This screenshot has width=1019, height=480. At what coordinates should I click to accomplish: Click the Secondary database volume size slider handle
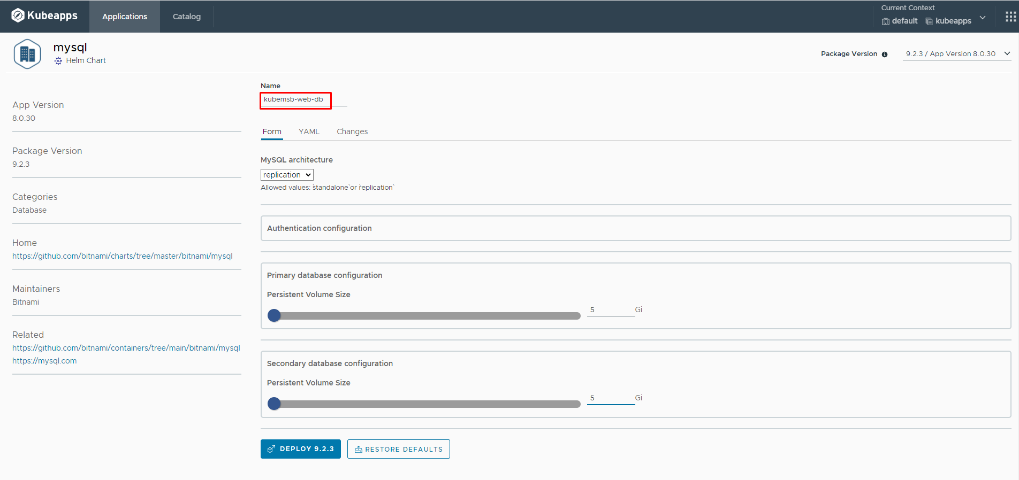point(274,404)
